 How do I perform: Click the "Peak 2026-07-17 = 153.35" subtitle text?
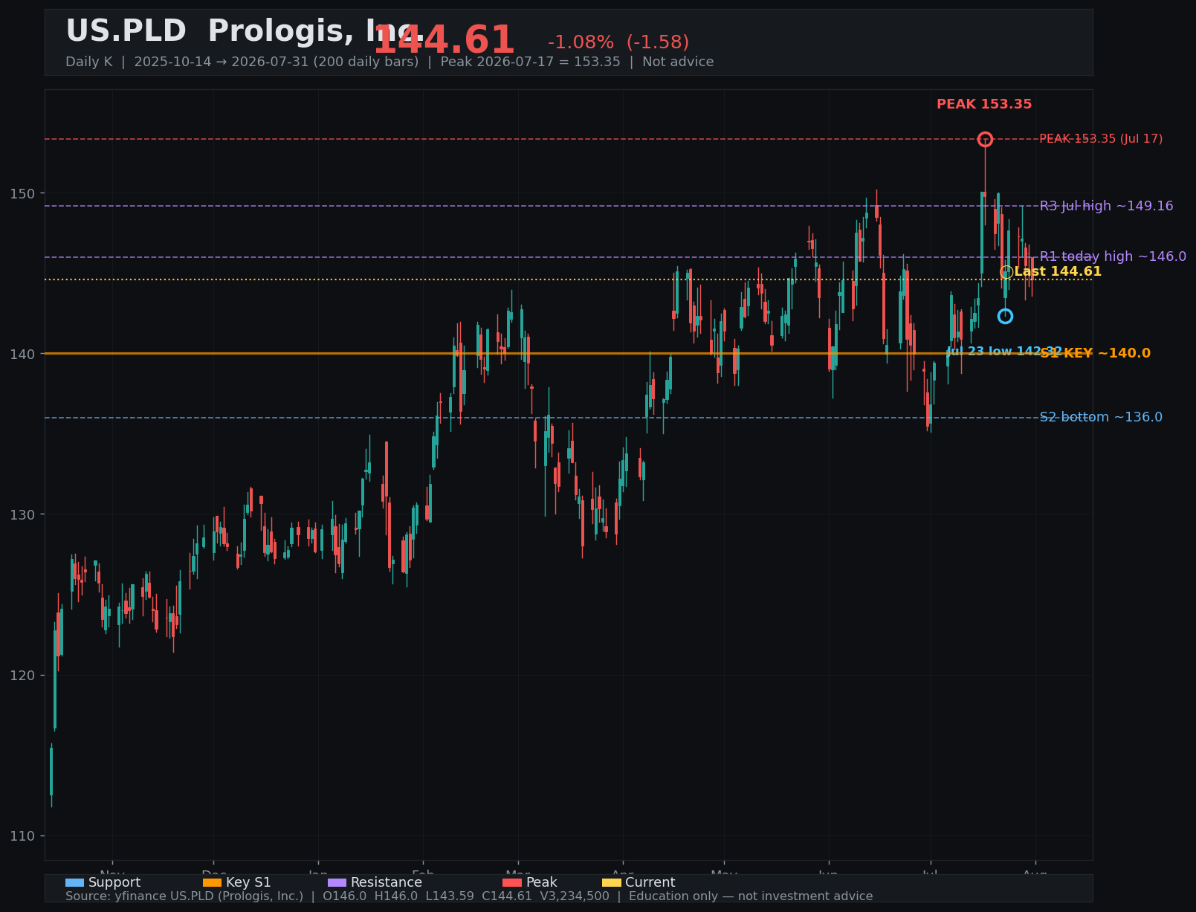point(530,62)
